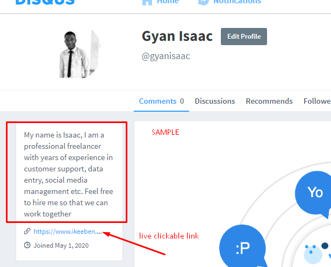
Task: Switch to the Comments tab
Action: 161,101
